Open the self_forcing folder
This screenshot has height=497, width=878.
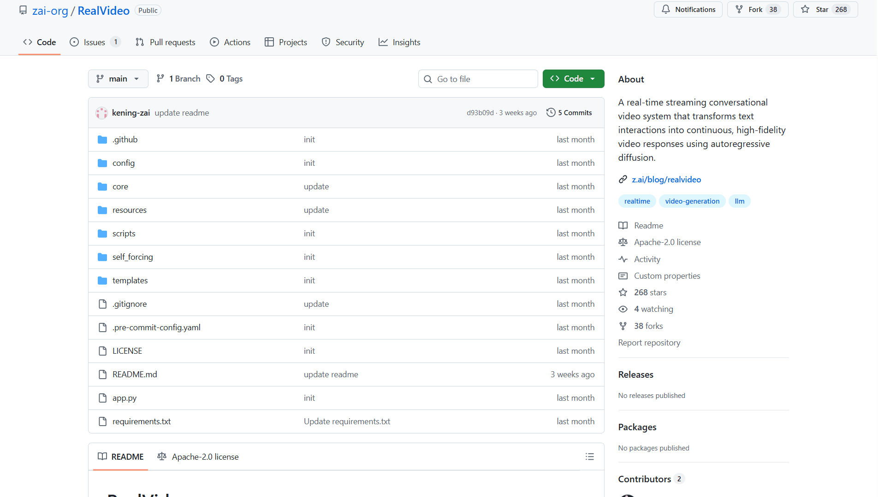coord(132,257)
